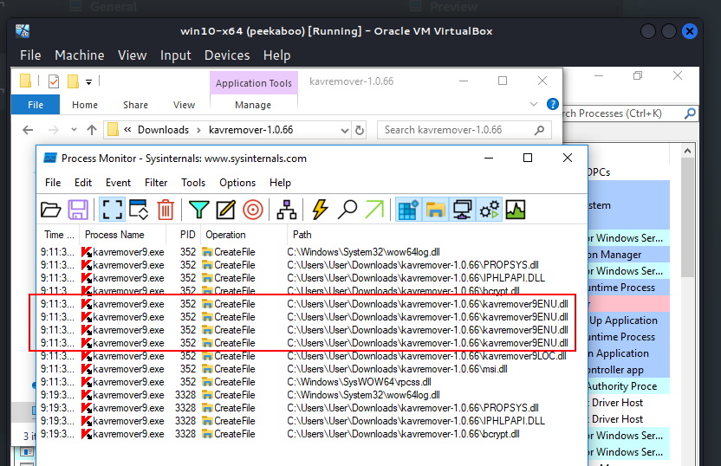Go back in File Explorer
The width and height of the screenshot is (721, 466).
click(28, 130)
